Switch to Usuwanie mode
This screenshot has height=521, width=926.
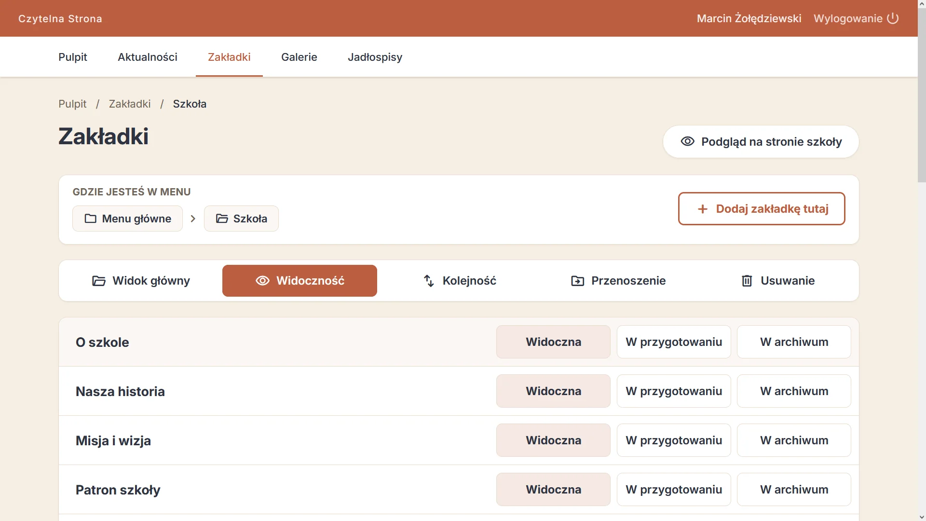tap(777, 281)
